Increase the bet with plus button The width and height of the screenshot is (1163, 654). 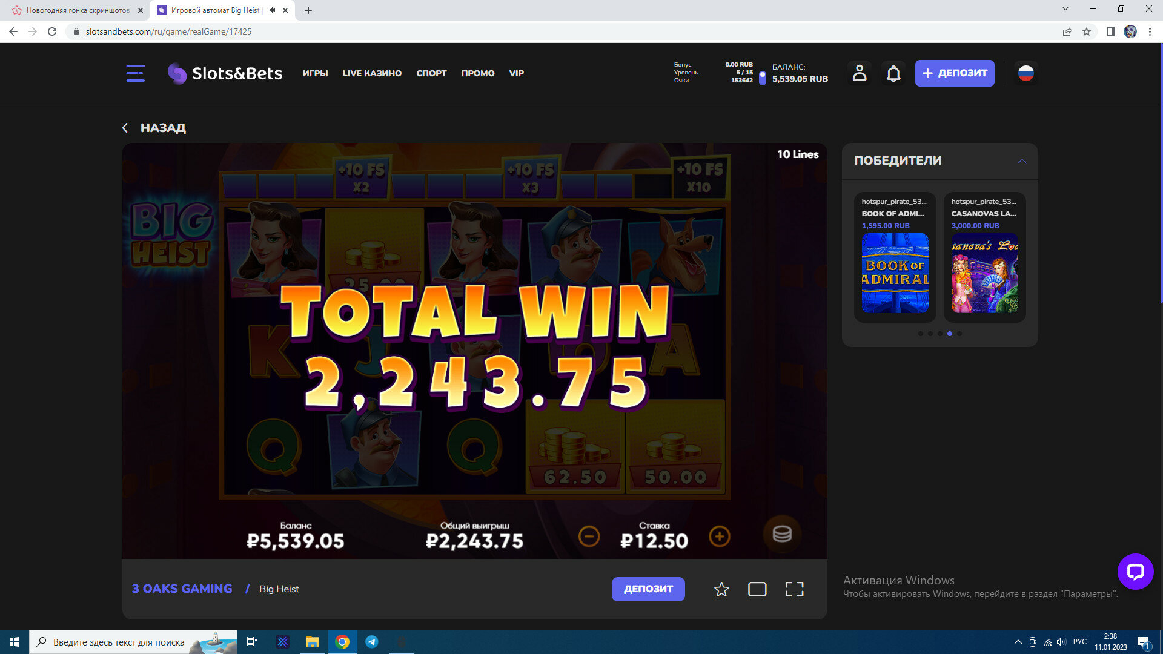pos(719,537)
